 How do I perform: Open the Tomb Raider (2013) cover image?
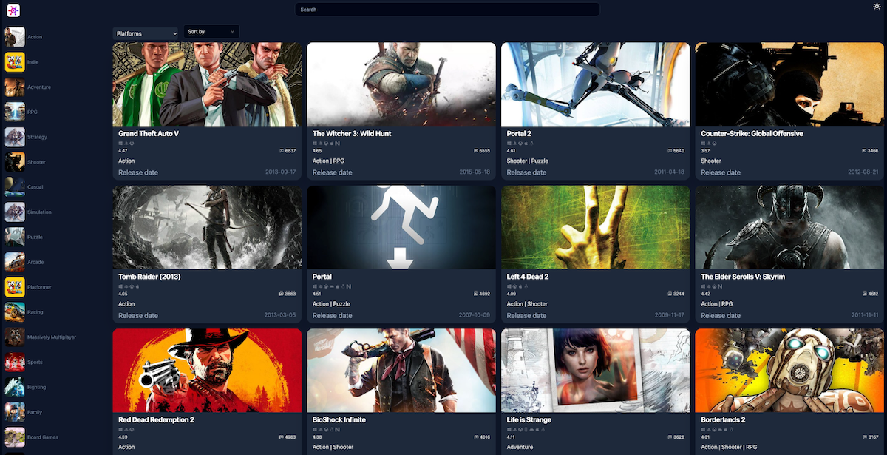pos(207,227)
